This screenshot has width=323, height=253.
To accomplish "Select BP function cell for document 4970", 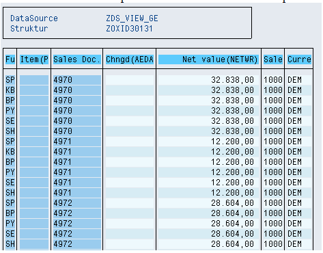I will tap(10, 101).
